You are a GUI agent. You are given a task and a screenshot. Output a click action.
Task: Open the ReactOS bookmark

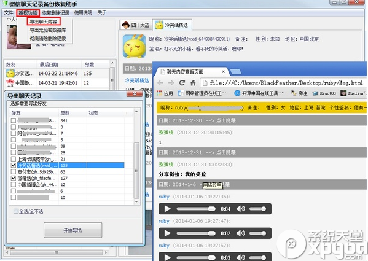point(324,93)
